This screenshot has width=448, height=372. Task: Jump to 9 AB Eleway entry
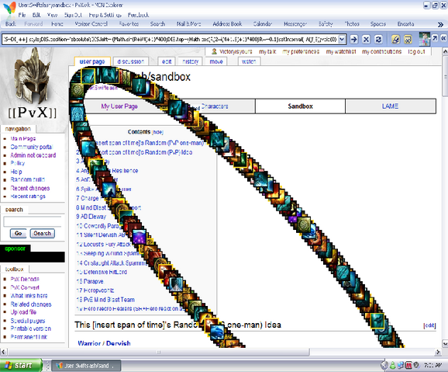pos(91,217)
